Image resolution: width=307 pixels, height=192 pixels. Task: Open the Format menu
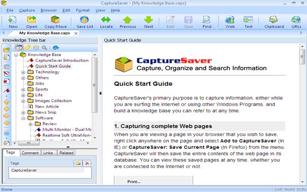click(x=83, y=11)
